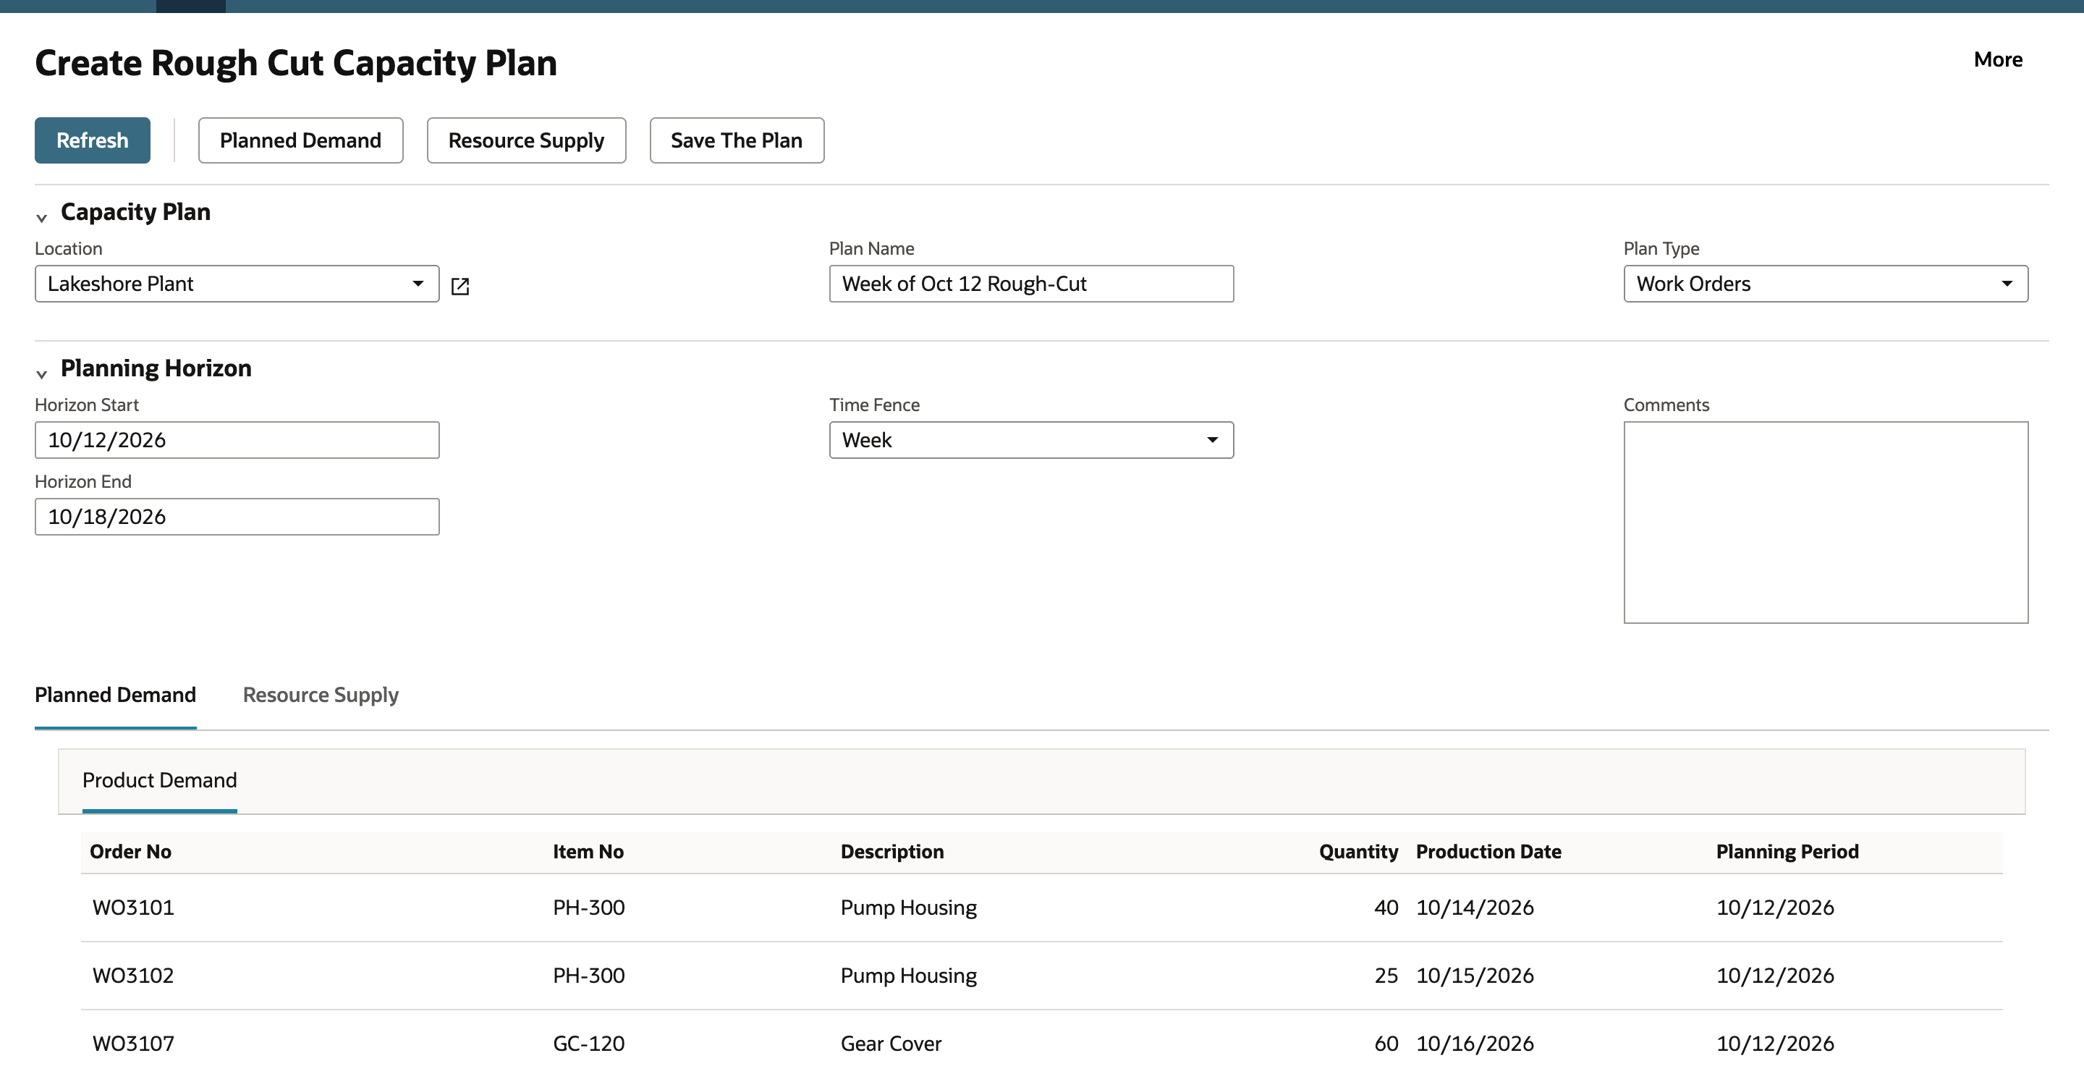Switch to the Resource Supply tab

(x=321, y=695)
